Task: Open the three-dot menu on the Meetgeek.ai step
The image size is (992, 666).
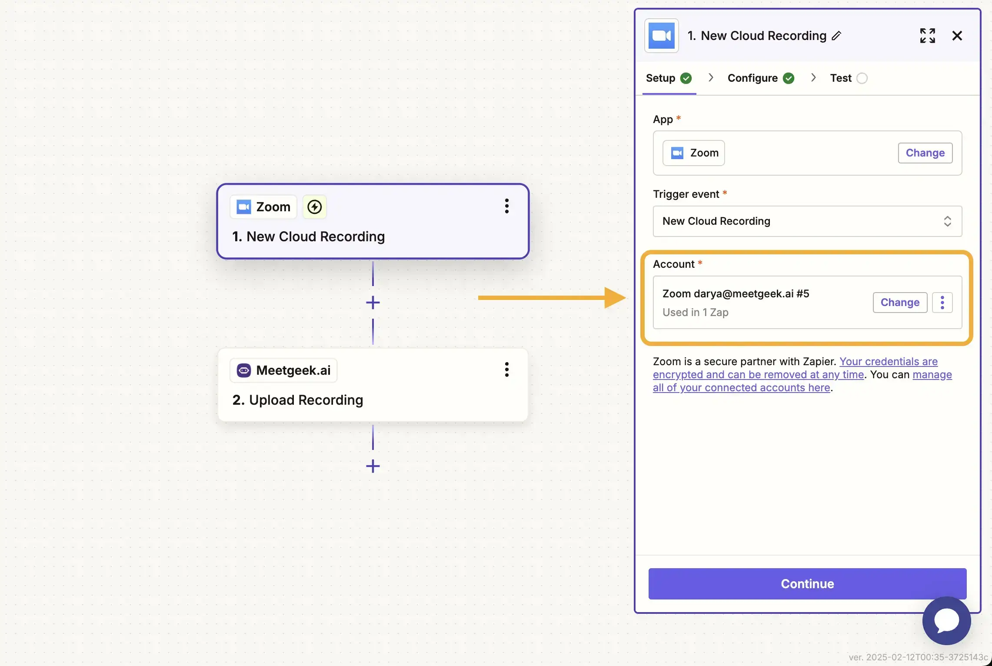Action: pos(506,370)
